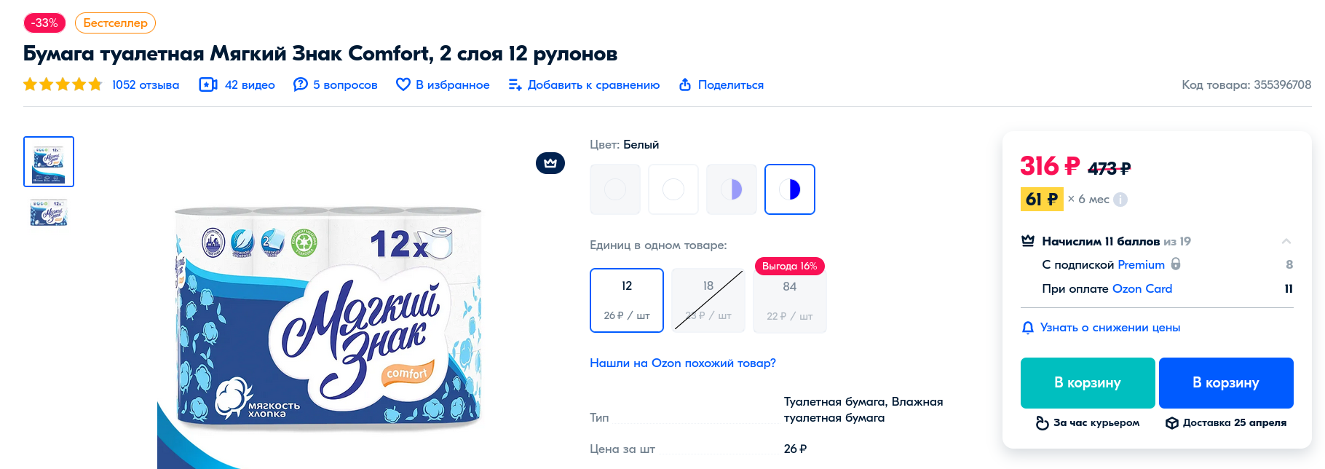Select the 84 units pack option

790,301
